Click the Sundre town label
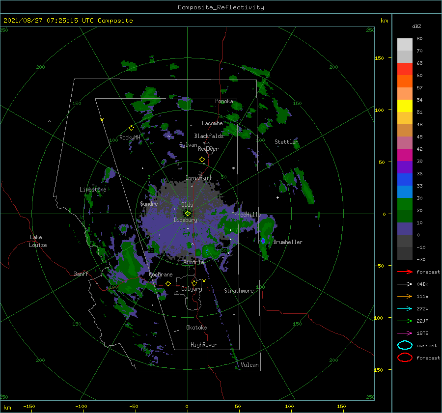Screen dimensions: 442x413 pos(149,203)
